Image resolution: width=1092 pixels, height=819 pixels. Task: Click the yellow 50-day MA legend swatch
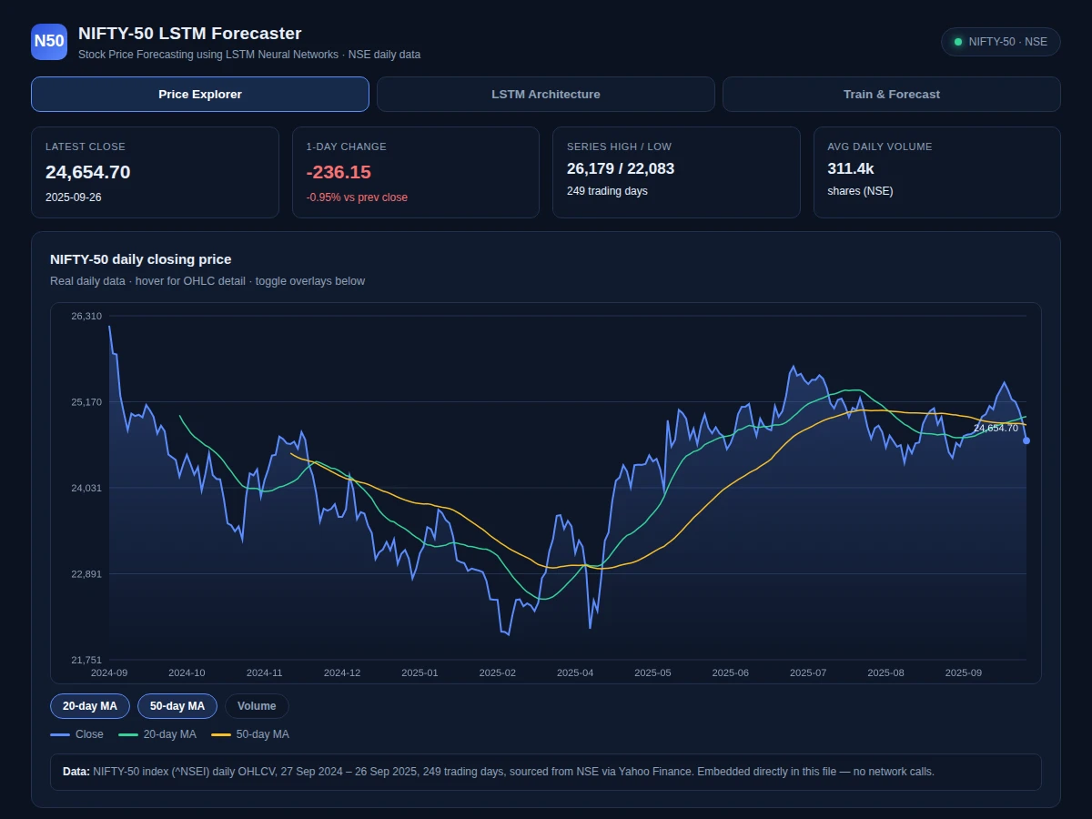(221, 734)
